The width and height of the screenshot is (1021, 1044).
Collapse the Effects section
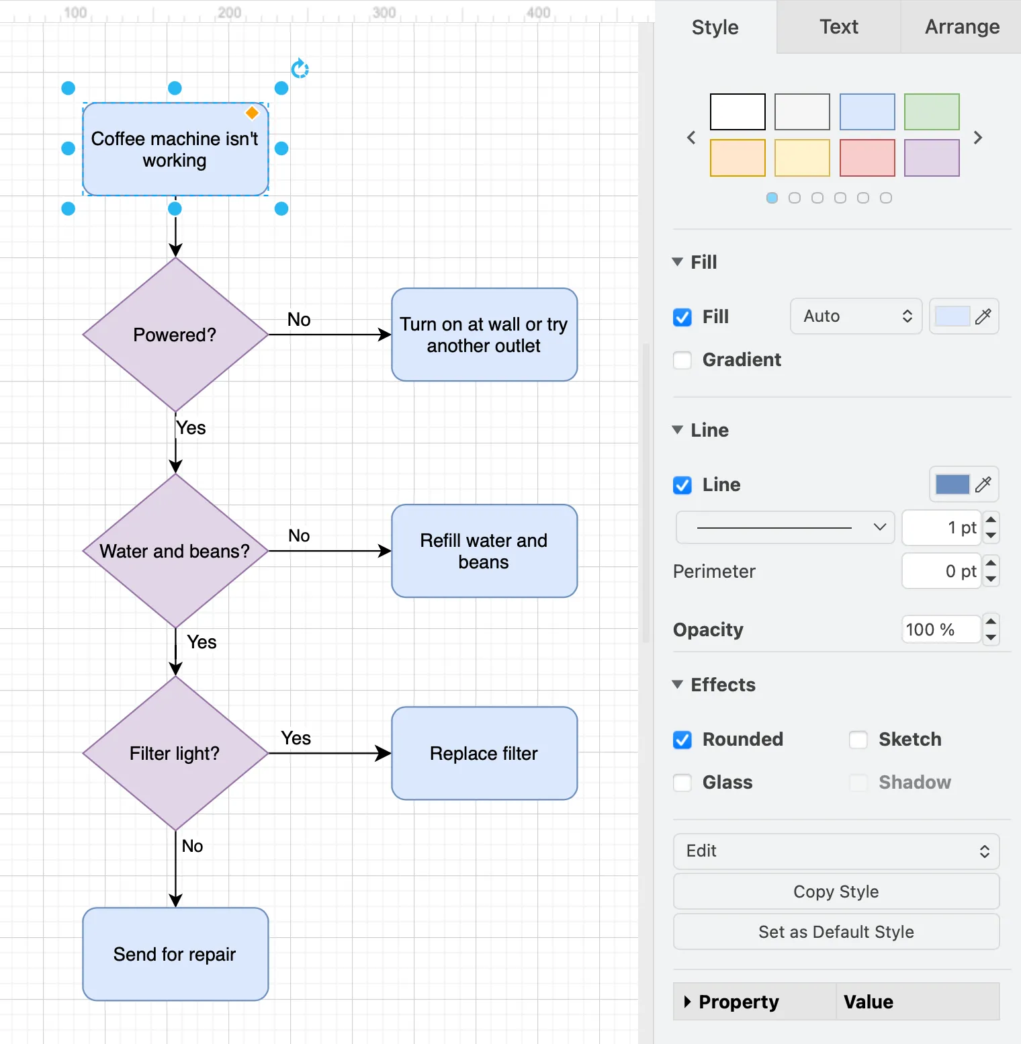click(x=678, y=685)
